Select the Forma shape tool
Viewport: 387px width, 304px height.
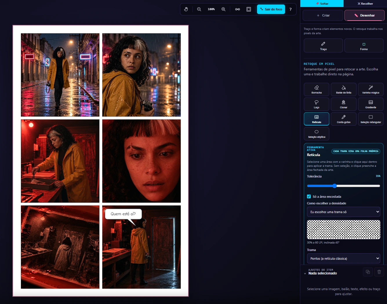tap(364, 46)
